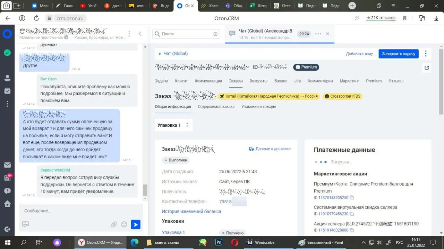444x249 pixels.
Task: Open task in new window icon
Action: (x=427, y=68)
